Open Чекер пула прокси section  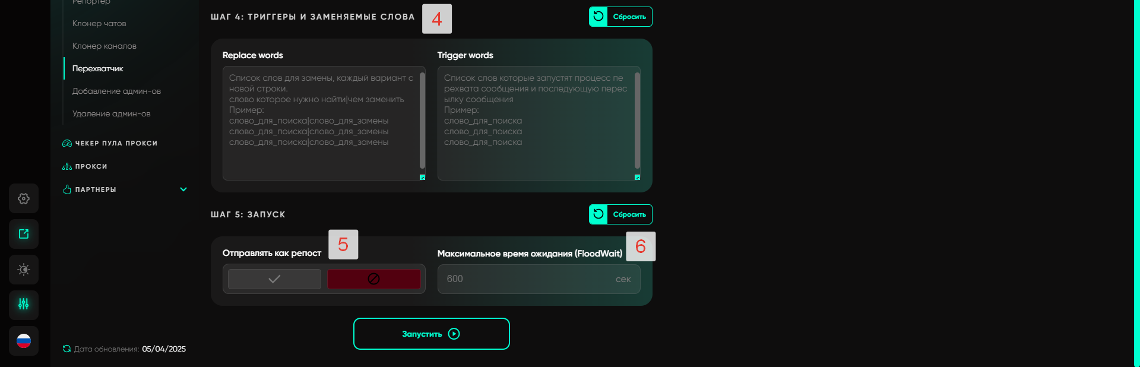click(x=116, y=143)
